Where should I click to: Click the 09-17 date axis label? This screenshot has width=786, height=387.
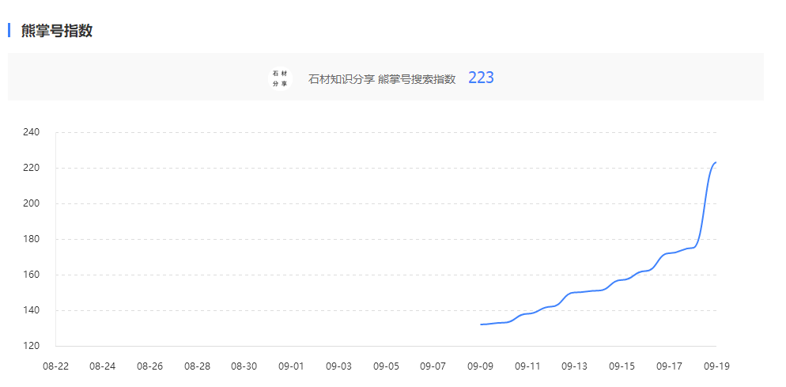[669, 366]
